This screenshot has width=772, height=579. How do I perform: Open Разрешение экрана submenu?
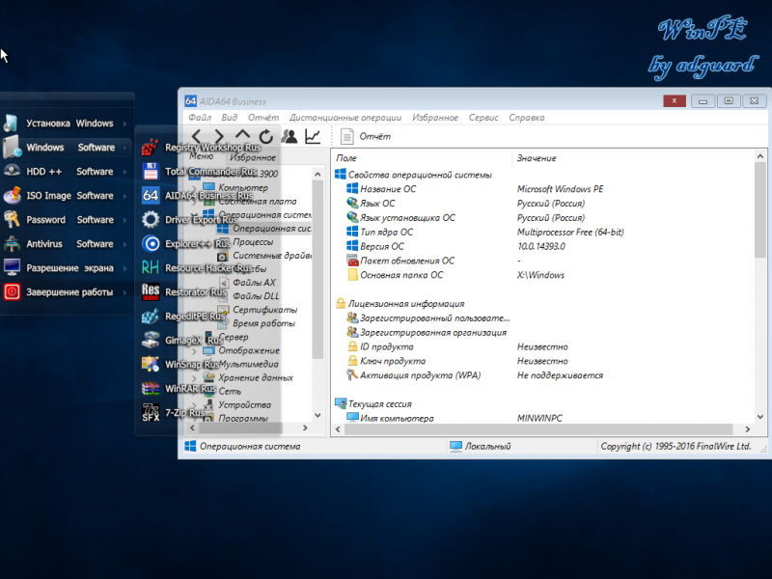68,268
